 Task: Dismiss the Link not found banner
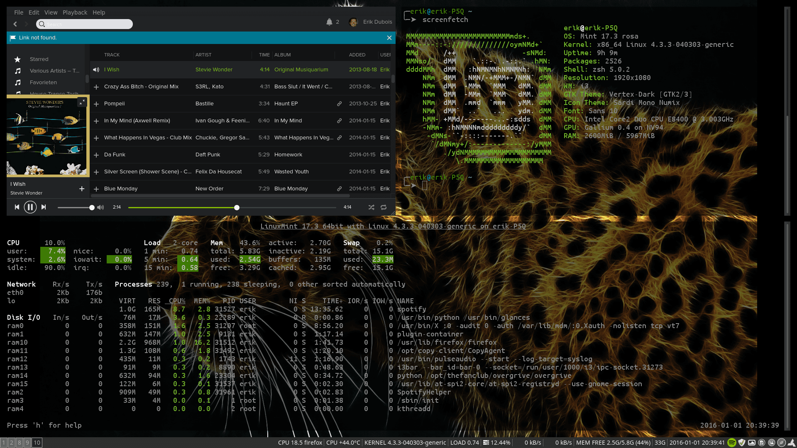pyautogui.click(x=389, y=38)
